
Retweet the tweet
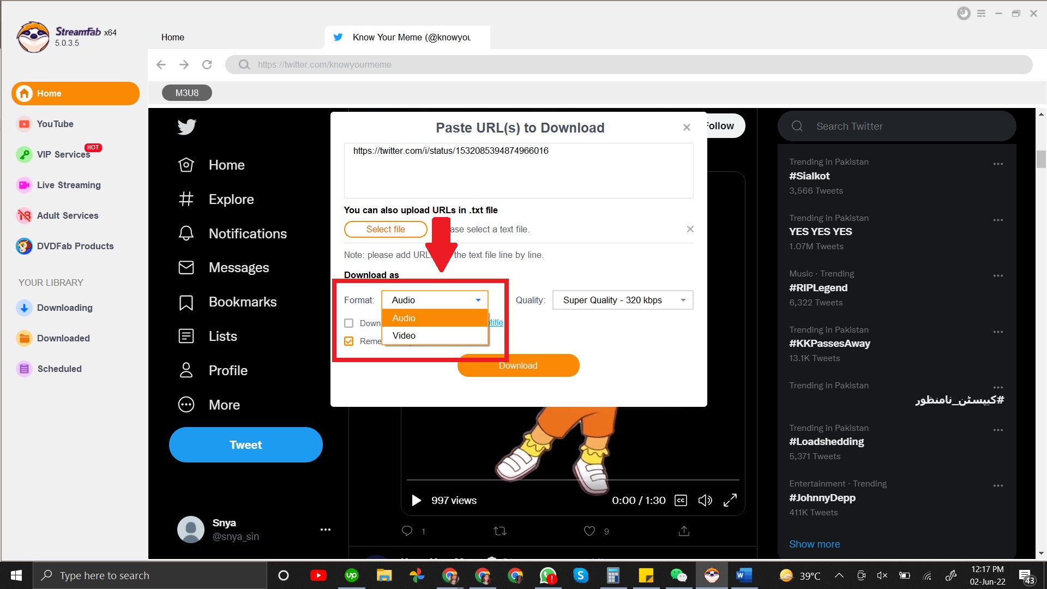tap(500, 531)
